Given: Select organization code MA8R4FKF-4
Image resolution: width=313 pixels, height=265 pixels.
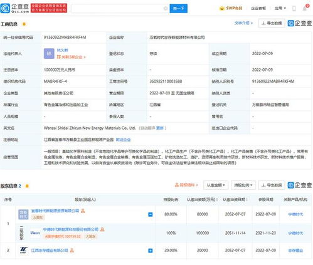Looking at the screenshot, I should tap(55, 81).
